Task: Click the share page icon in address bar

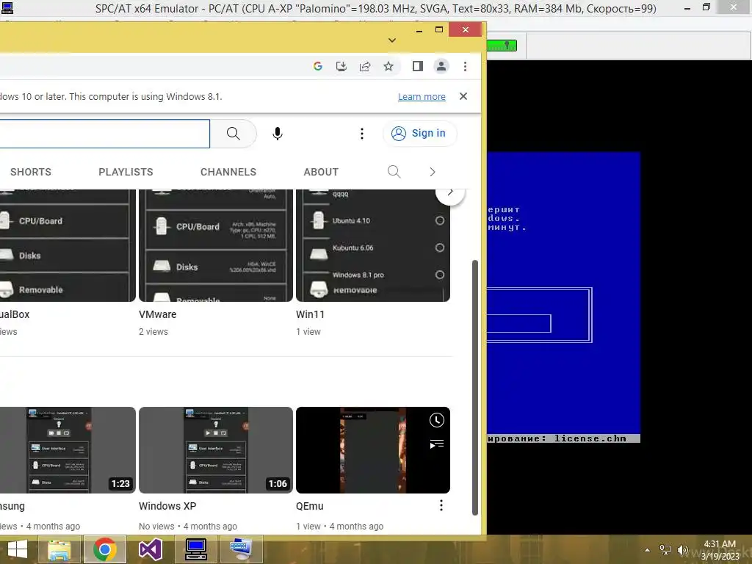Action: pos(365,66)
